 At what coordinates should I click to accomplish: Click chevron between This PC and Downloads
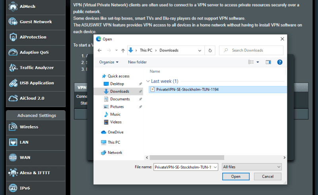[156, 51]
